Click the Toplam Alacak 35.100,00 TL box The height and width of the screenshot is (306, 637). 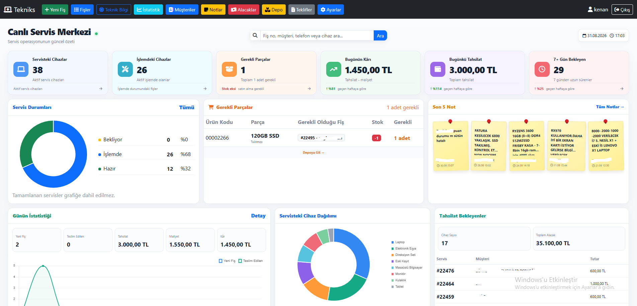579,239
